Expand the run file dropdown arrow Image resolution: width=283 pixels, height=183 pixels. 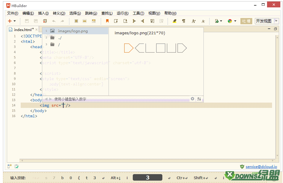coord(221,21)
